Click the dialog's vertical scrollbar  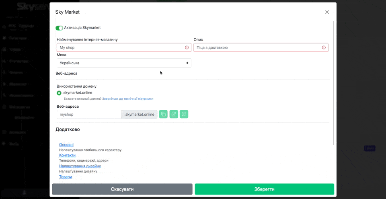click(x=333, y=80)
